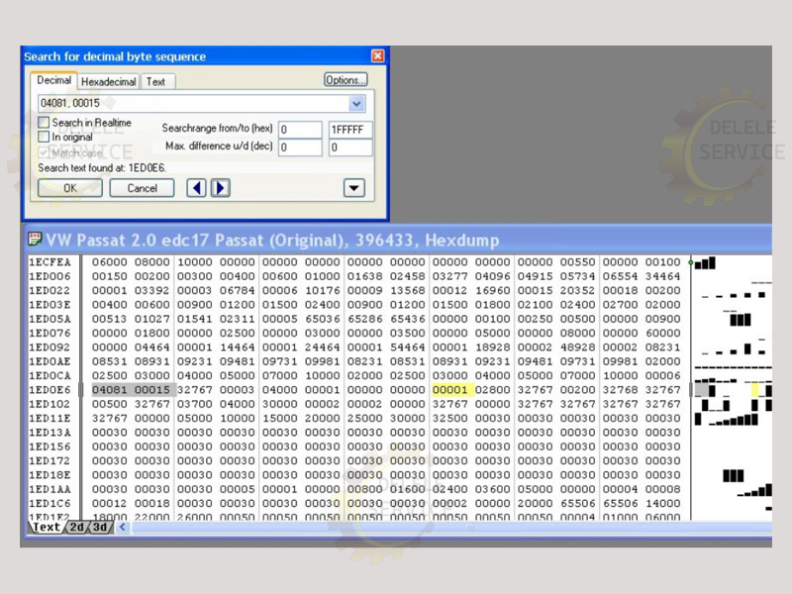The width and height of the screenshot is (792, 594).
Task: Click the Hexdump window document icon
Action: [36, 240]
